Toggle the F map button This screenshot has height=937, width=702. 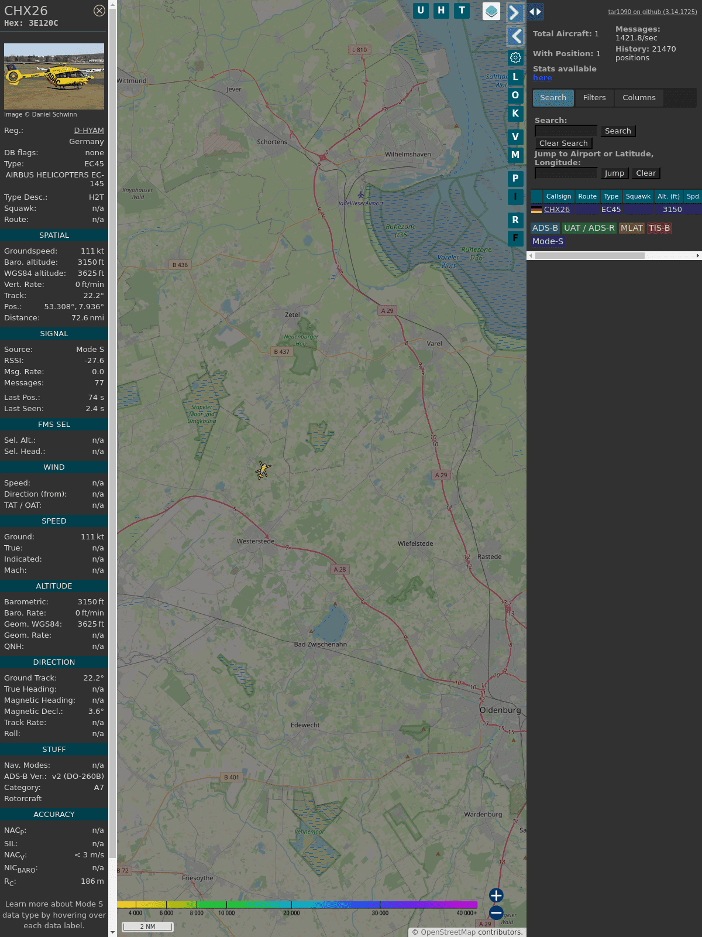coord(515,238)
